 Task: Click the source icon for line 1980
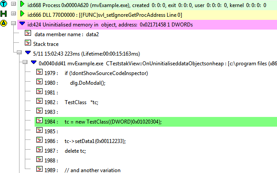point(39,82)
